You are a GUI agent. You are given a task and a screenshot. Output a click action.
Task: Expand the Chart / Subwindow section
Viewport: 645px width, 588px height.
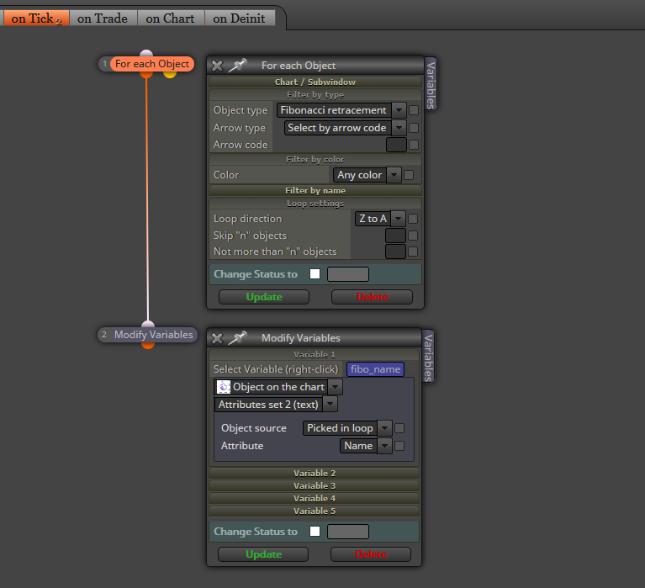[315, 82]
